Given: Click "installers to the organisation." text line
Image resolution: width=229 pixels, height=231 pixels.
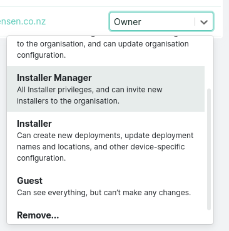Looking at the screenshot, I should coord(68,101).
